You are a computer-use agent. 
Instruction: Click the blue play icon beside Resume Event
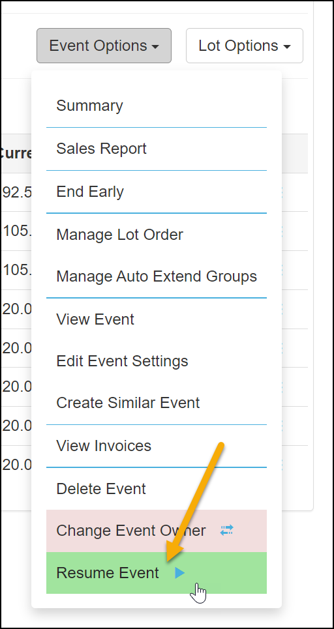click(x=180, y=573)
